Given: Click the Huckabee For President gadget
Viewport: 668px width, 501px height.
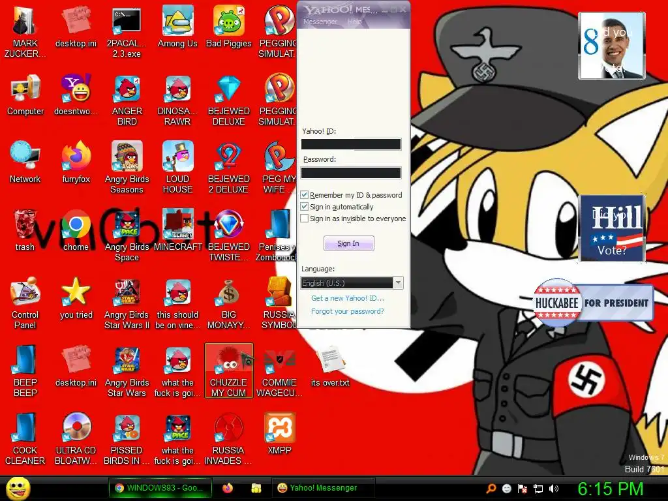Looking at the screenshot, I should click(x=593, y=303).
